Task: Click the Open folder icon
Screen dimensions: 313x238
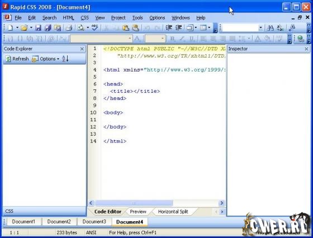Action: (25, 28)
